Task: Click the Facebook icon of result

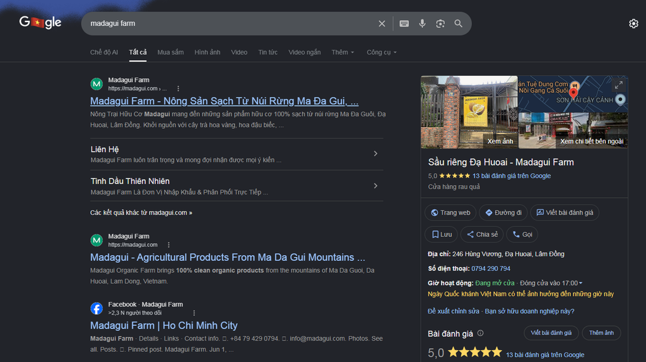Action: (97, 308)
